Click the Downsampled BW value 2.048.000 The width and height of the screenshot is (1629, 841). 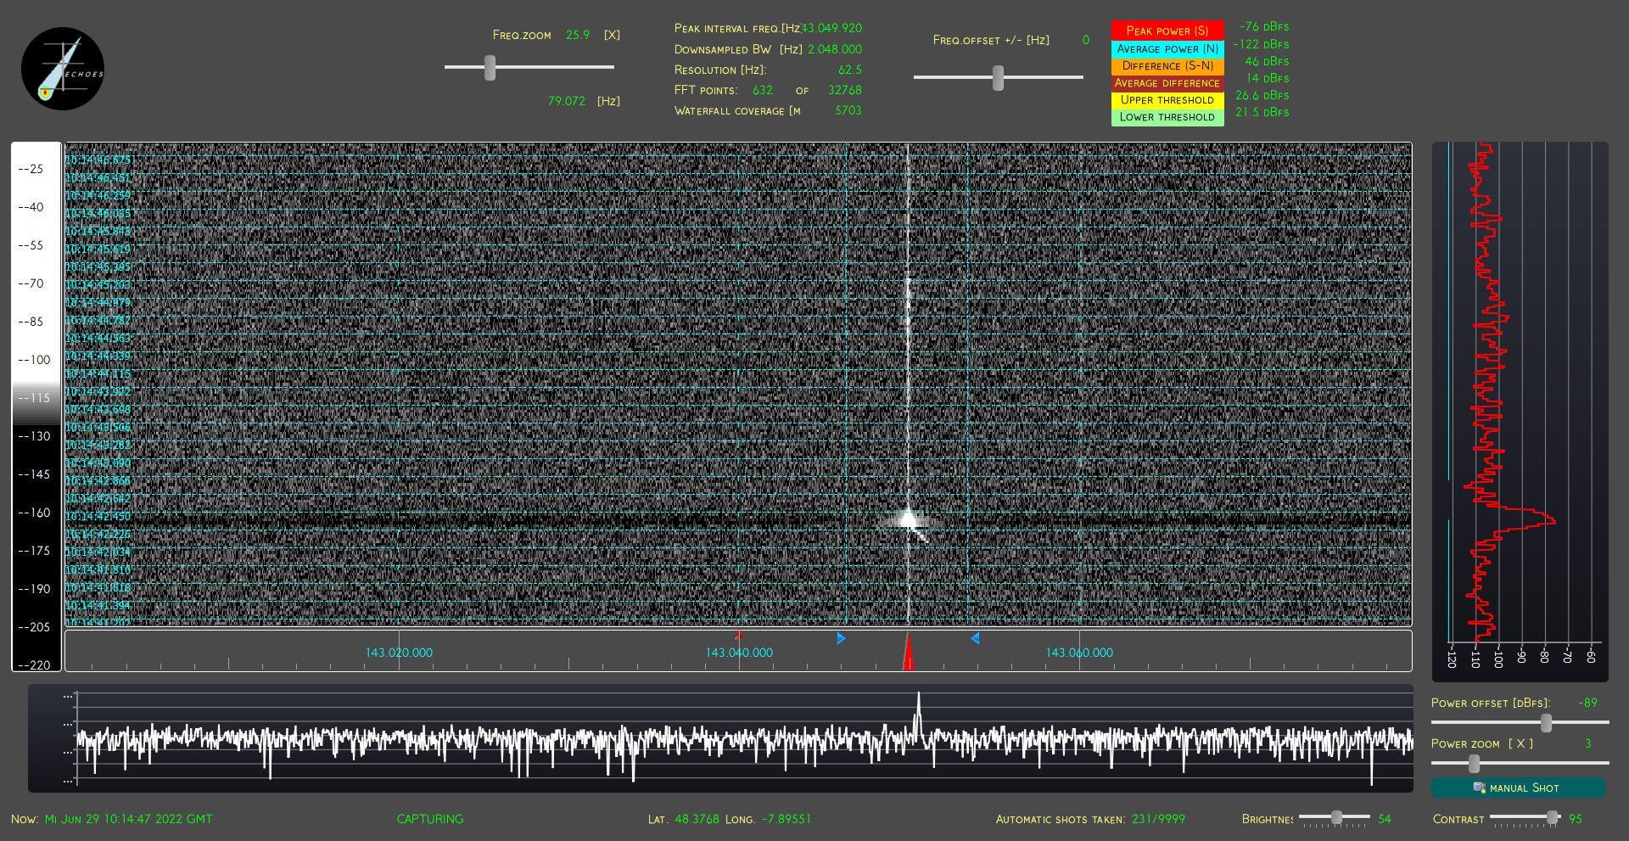835,49
